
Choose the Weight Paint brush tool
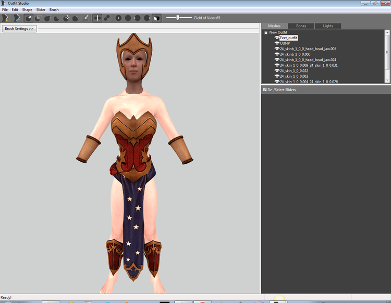[x=85, y=18]
